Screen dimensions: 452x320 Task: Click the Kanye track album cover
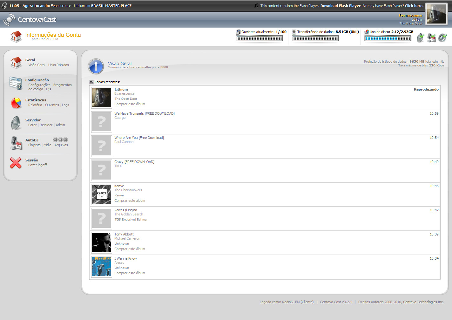pos(102,194)
